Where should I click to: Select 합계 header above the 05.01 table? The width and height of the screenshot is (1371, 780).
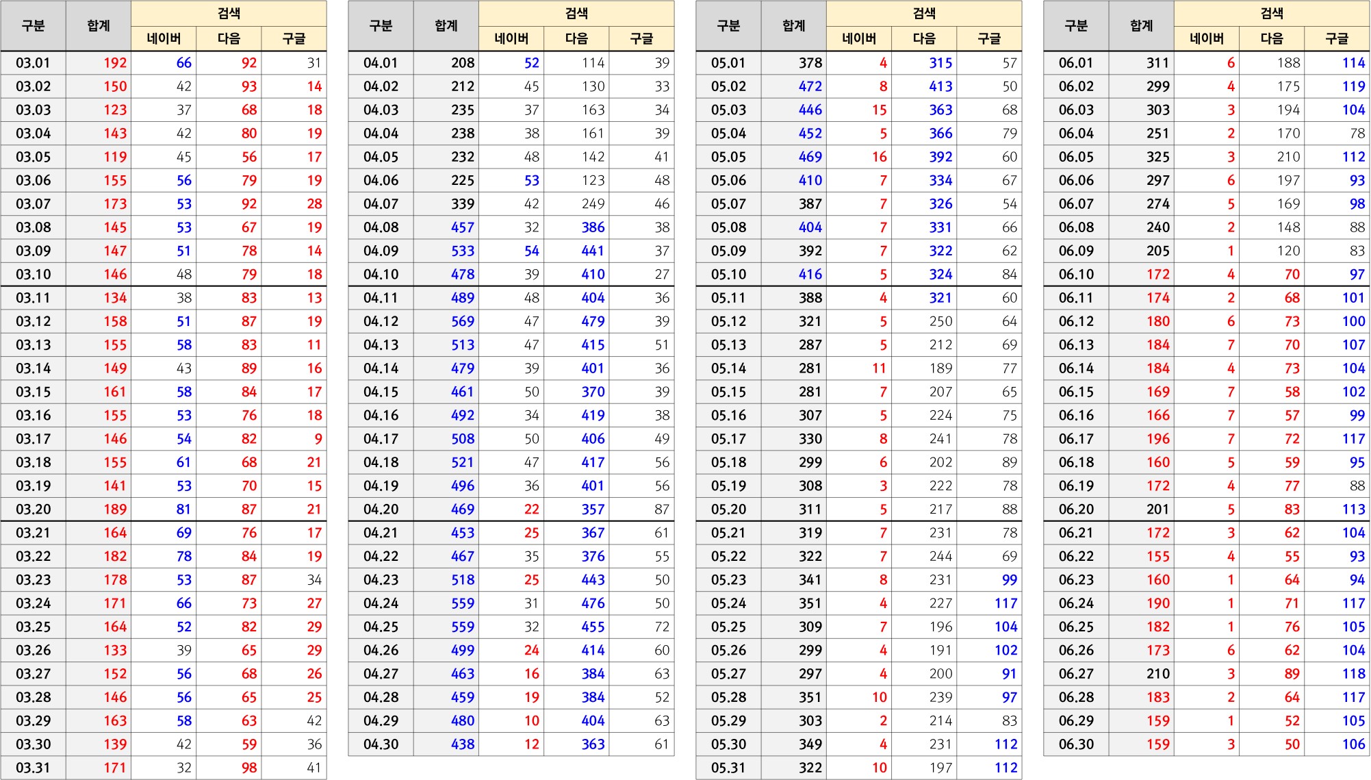pos(794,26)
